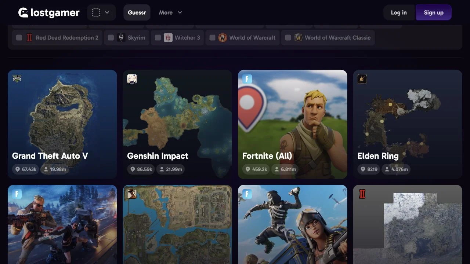Click the World of Warcraft Classic icon
Image resolution: width=470 pixels, height=264 pixels.
tap(298, 37)
